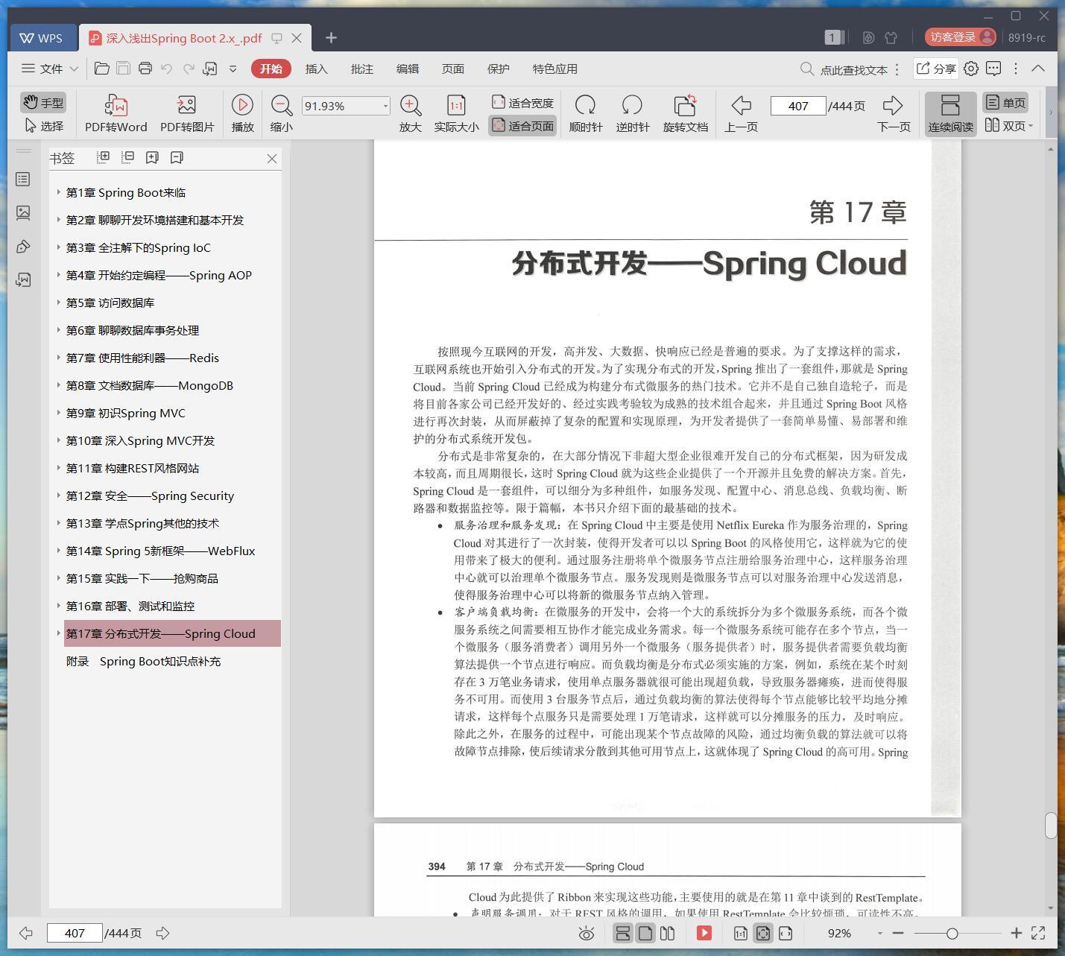
Task: Open thumbnails panel in left sidebar
Action: (x=23, y=213)
